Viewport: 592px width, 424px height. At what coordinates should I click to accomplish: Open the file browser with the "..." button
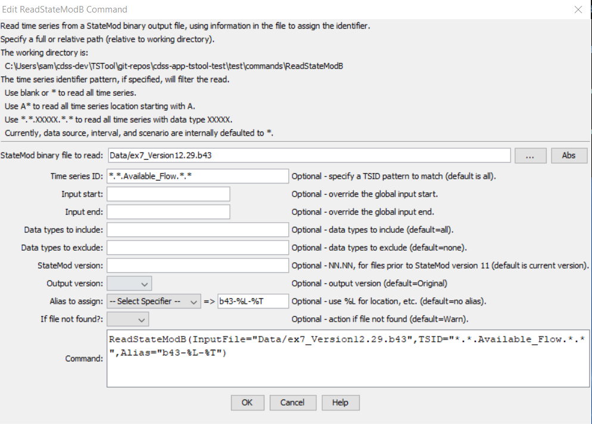click(529, 155)
